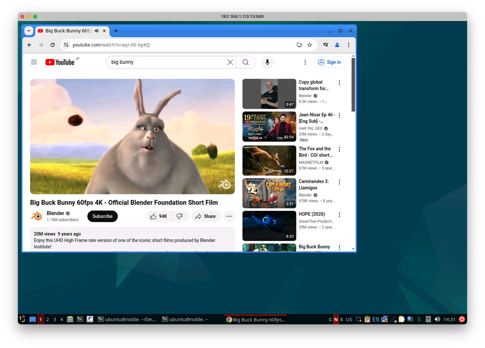The height and width of the screenshot is (348, 485).
Task: Open the MAGNETFILM channel text
Action: point(311,162)
